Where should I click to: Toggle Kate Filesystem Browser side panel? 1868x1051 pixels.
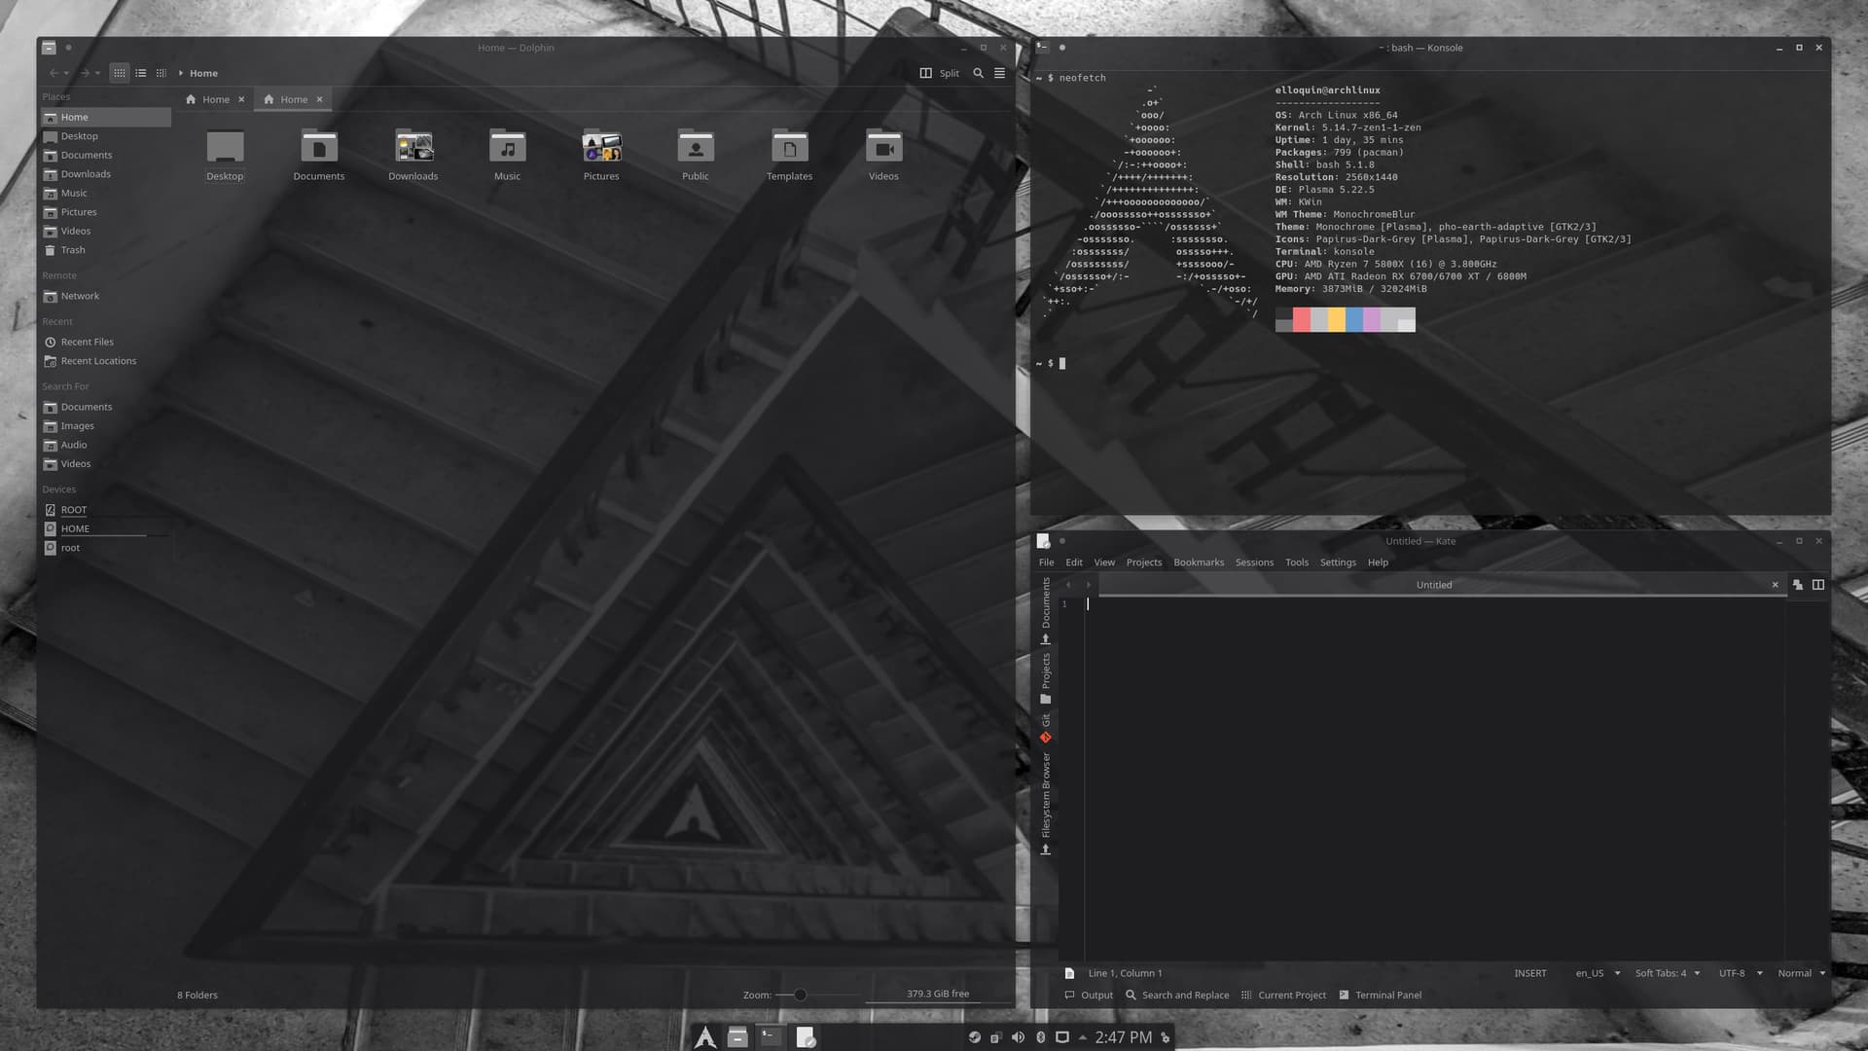(1046, 804)
